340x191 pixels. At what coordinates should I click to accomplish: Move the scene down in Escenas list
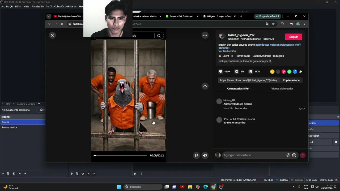(25, 174)
